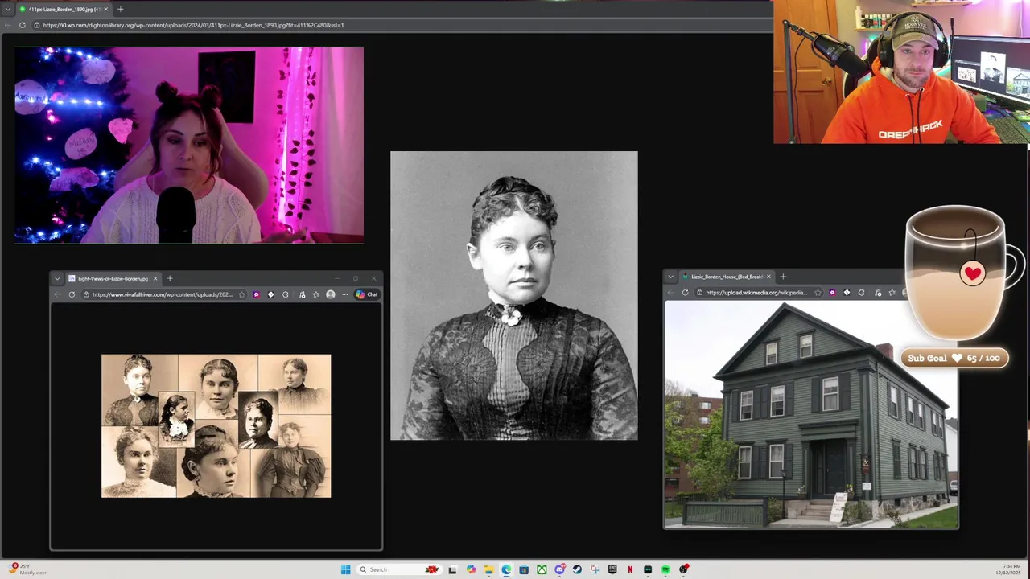This screenshot has width=1030, height=579.
Task: Add a new tab in the Eight-Views window
Action: click(x=170, y=278)
